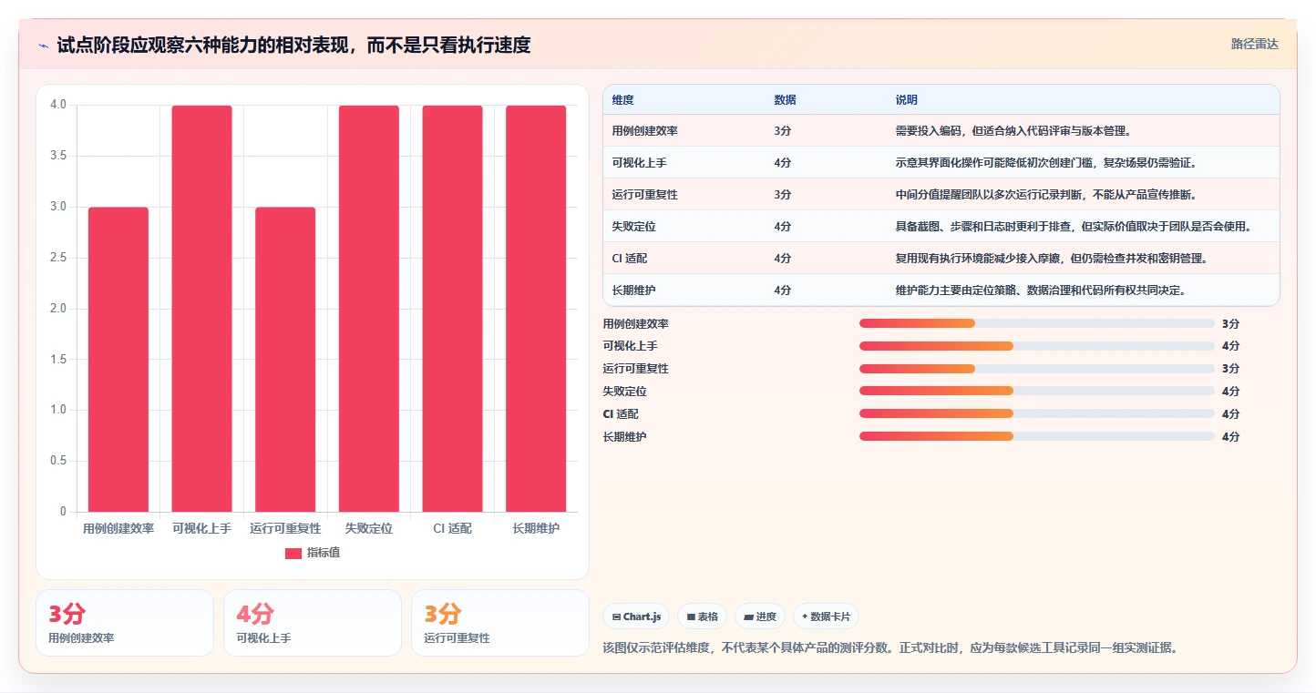Click the table icon in the 表格 chip

click(x=692, y=617)
